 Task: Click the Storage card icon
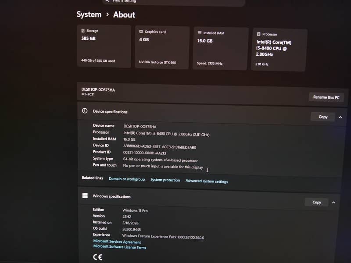83,31
